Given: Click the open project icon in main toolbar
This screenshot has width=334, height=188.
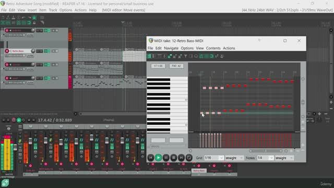Looking at the screenshot, I should pos(8,18).
